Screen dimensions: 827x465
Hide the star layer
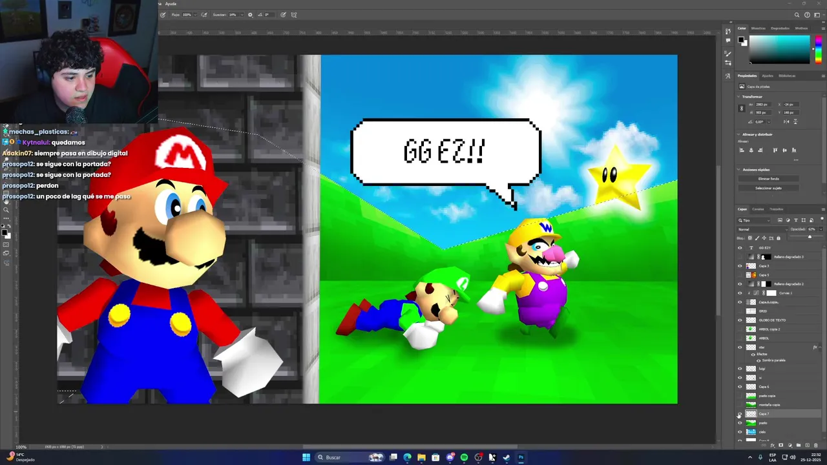(x=740, y=347)
